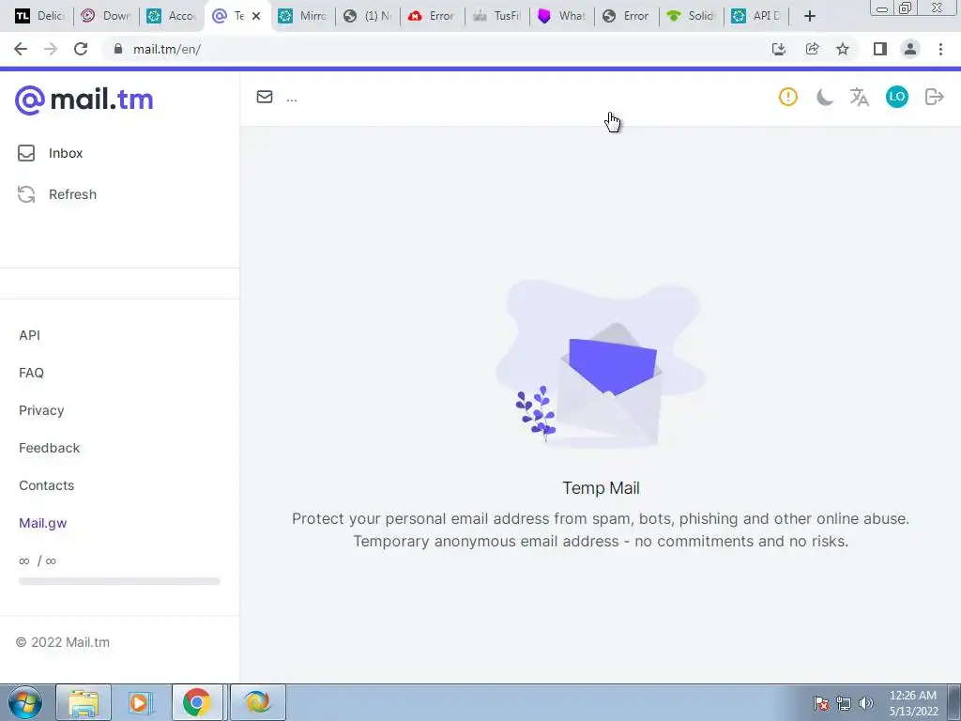Open the Privacy page

[x=41, y=410]
